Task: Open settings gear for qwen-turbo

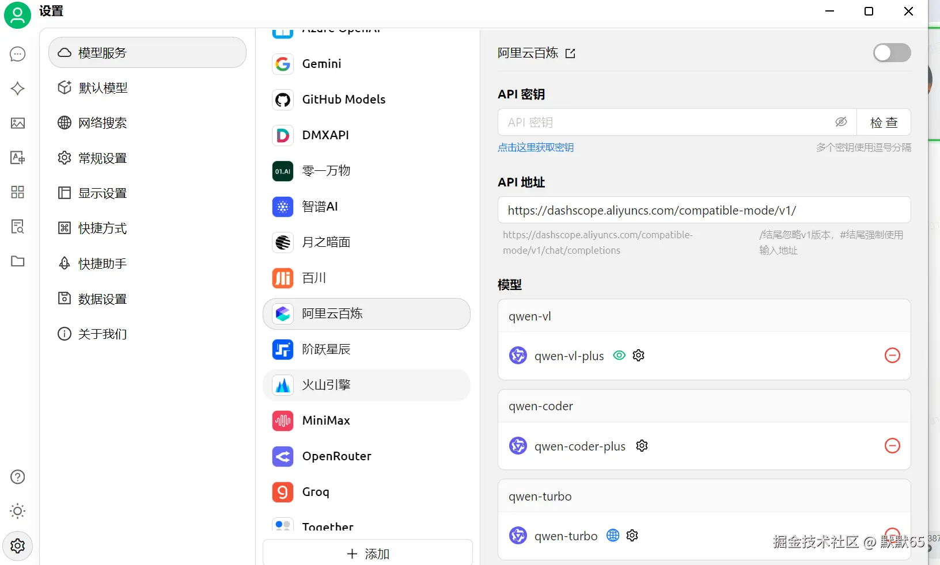Action: [632, 536]
